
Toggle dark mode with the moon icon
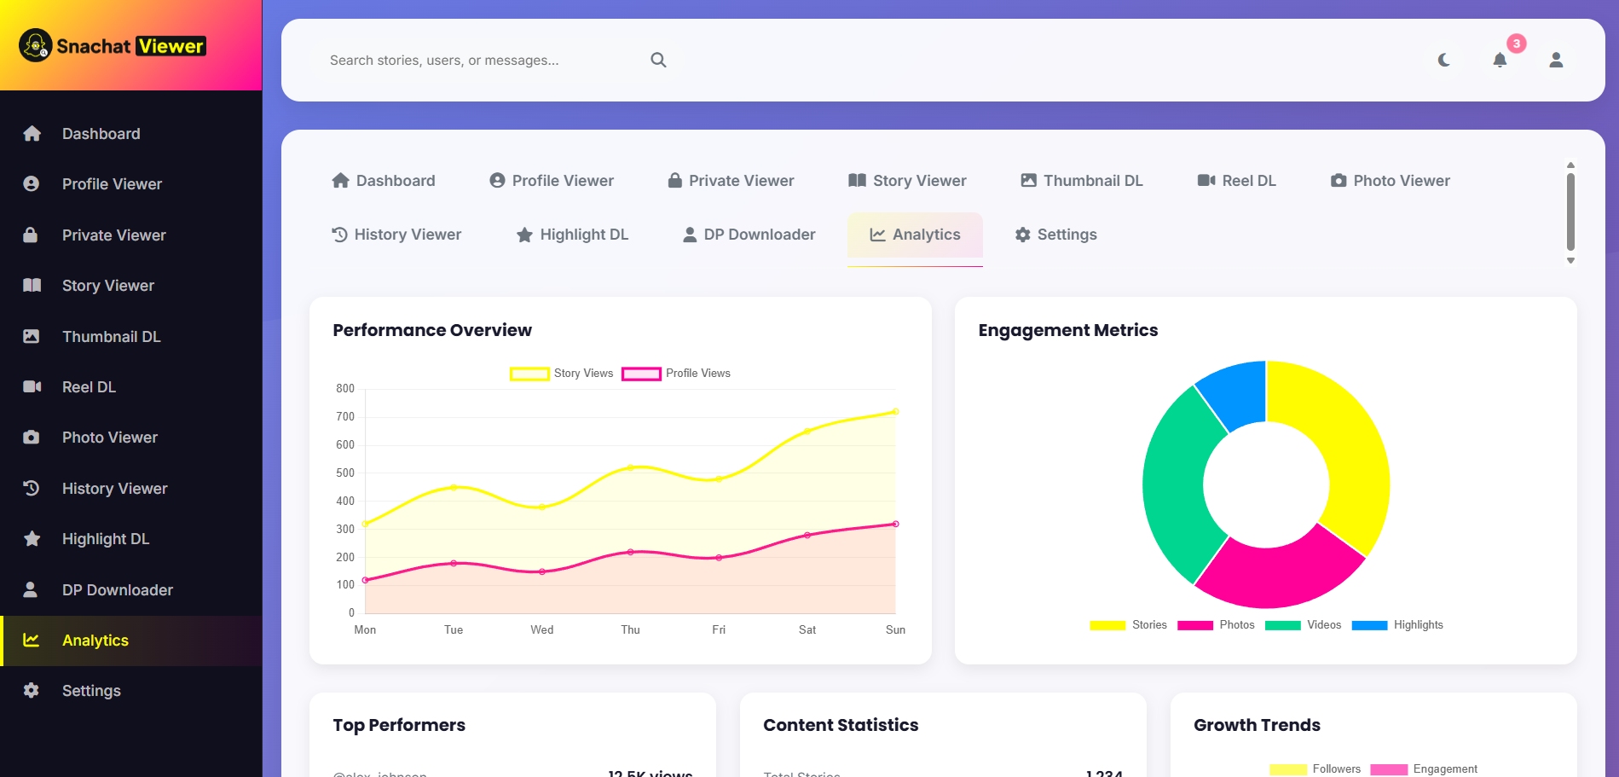[1444, 60]
